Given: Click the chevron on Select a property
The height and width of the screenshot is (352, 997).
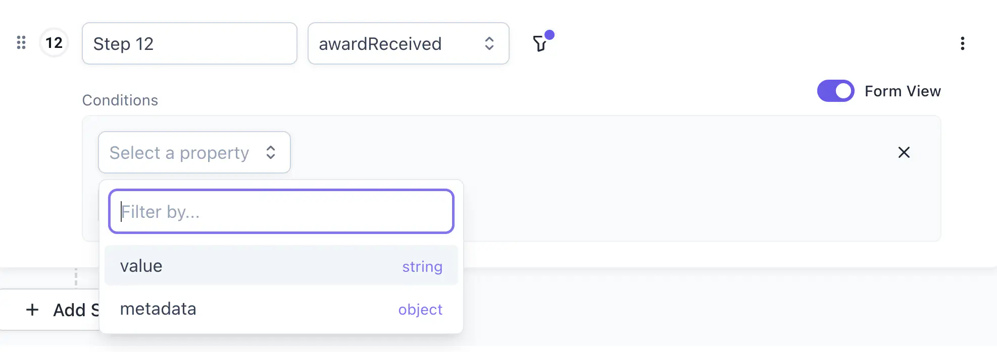Looking at the screenshot, I should (271, 152).
